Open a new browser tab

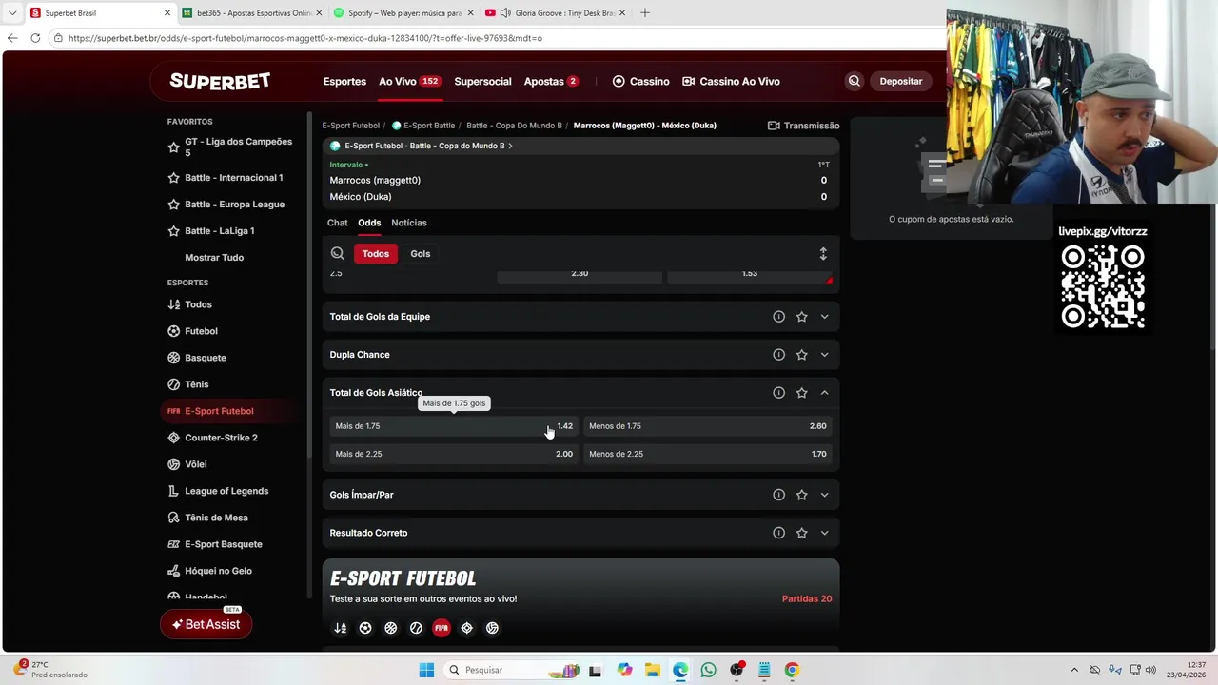tap(645, 13)
